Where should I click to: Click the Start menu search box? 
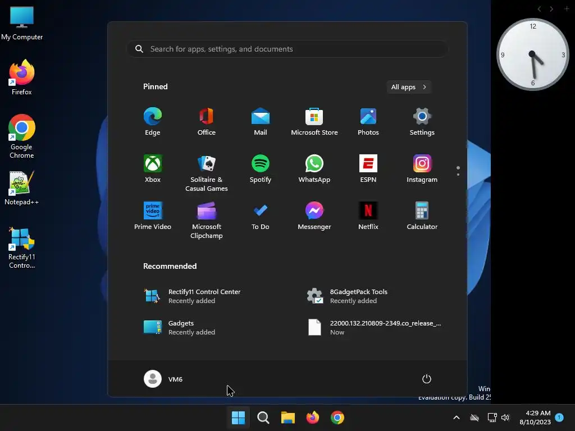pyautogui.click(x=287, y=49)
